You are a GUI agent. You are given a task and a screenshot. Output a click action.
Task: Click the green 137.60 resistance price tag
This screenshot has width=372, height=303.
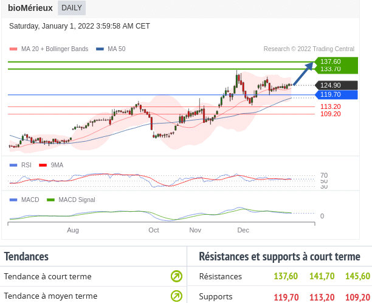coord(336,61)
